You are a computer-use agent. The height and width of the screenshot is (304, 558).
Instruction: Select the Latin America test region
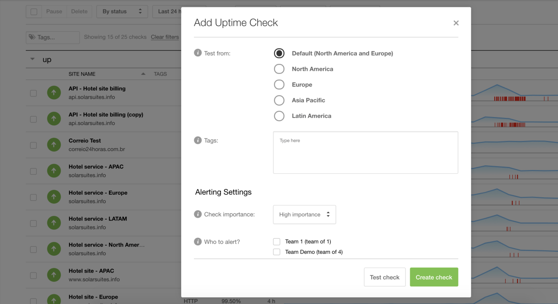[x=279, y=116]
